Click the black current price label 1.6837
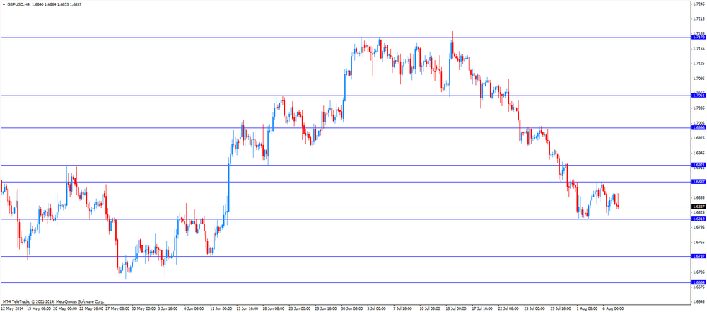This screenshot has height=312, width=707. pyautogui.click(x=698, y=207)
